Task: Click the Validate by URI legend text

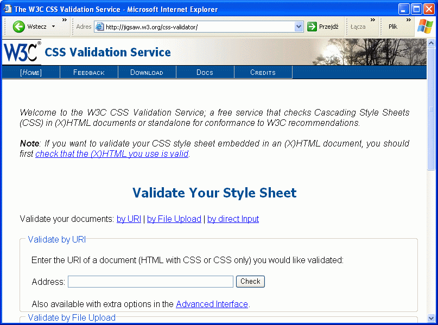Action: pyautogui.click(x=57, y=240)
